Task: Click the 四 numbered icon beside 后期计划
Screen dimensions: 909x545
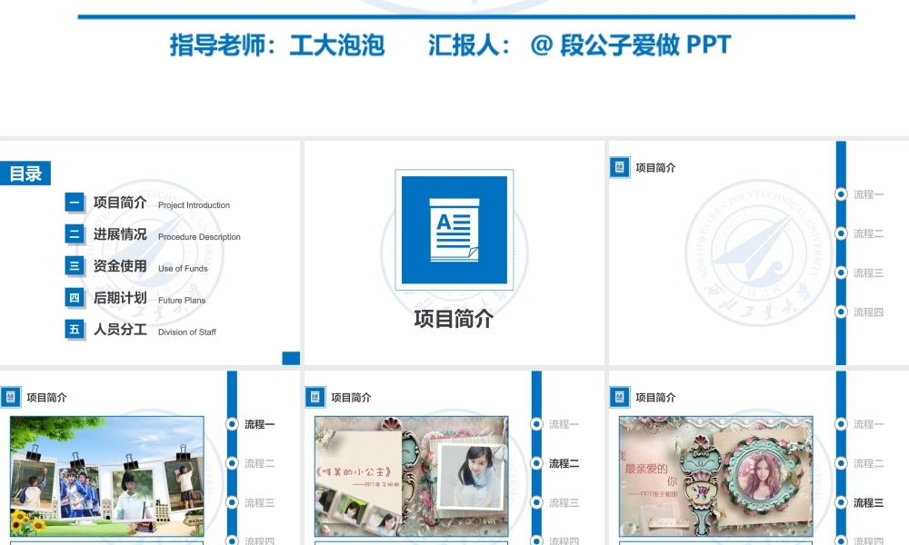Action: (x=75, y=298)
